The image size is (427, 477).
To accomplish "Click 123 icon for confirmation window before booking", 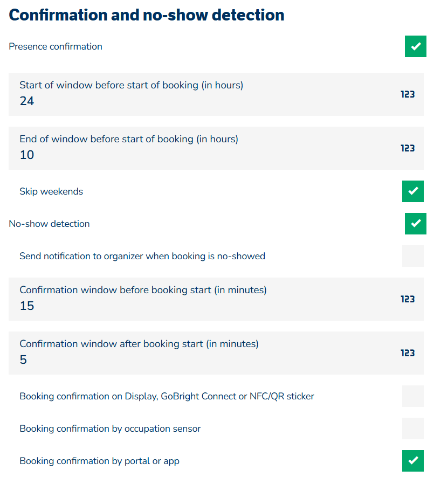I will [408, 299].
